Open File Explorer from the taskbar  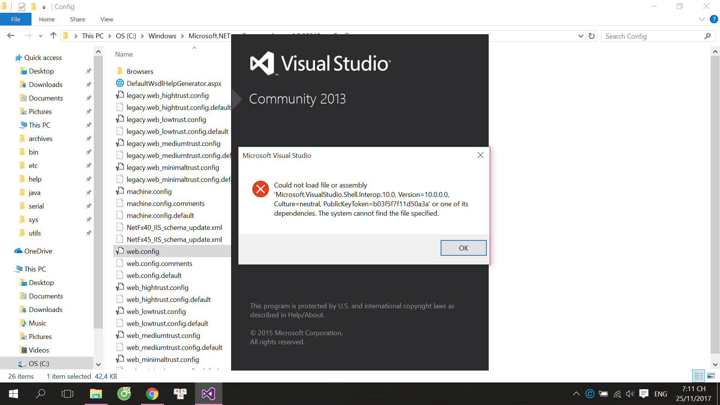coord(96,394)
